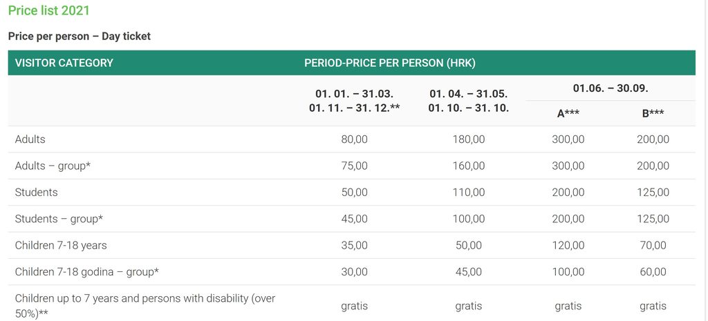Viewport: 708px width, 321px height.
Task: Click the PERIOD-PRICE PER PERSON (HRK) header
Action: 390,63
